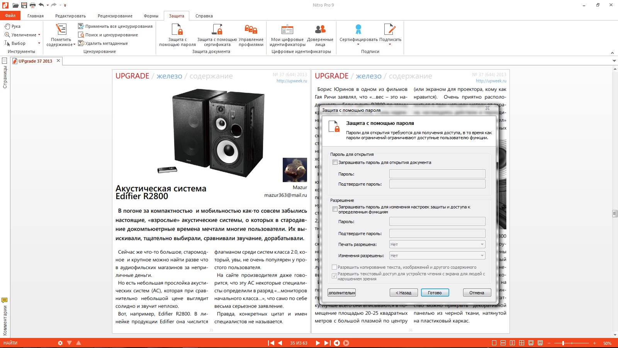Image resolution: width=618 pixels, height=348 pixels.
Task: Open the Комментарии side panel
Action: pos(5,317)
